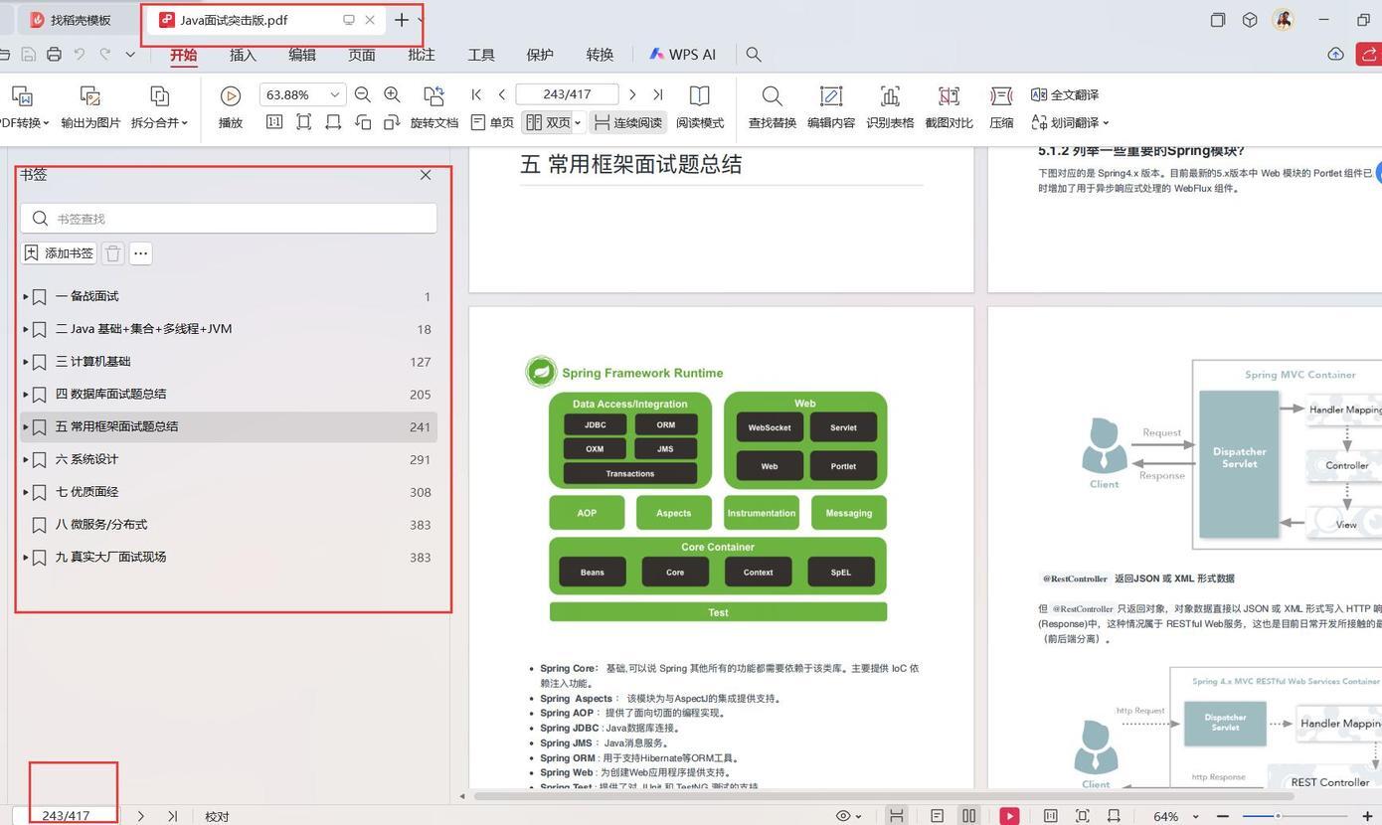Click eye protection mode icon in status bar

[843, 816]
